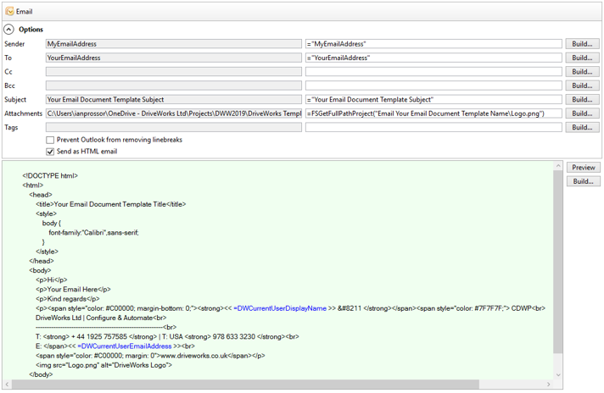Preview the email body
The width and height of the screenshot is (604, 393).
coord(582,168)
